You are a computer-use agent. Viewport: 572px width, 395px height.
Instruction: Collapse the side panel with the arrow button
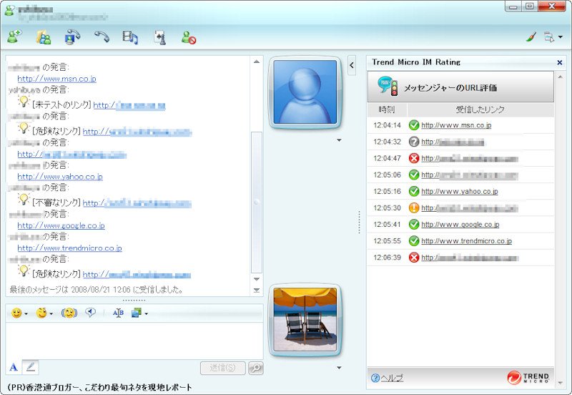pos(352,65)
